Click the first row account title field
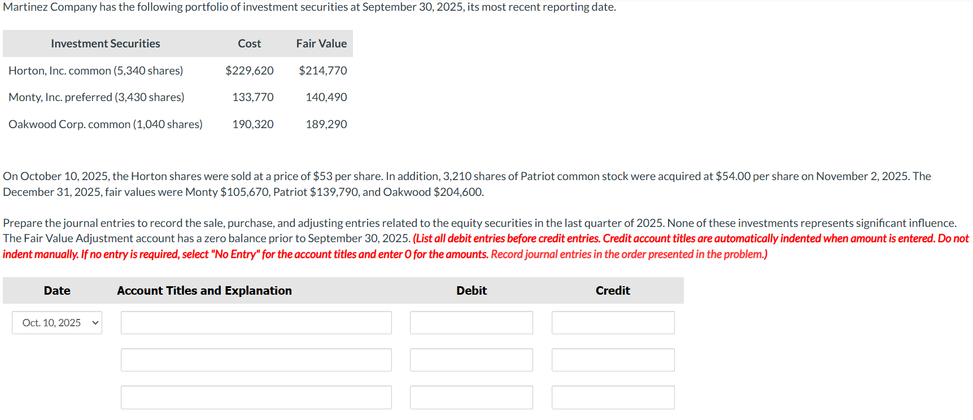 tap(256, 322)
